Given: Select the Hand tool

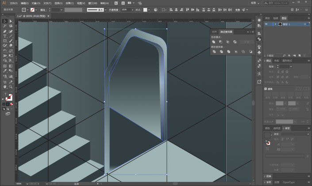Looking at the screenshot, I should click(x=5, y=87).
